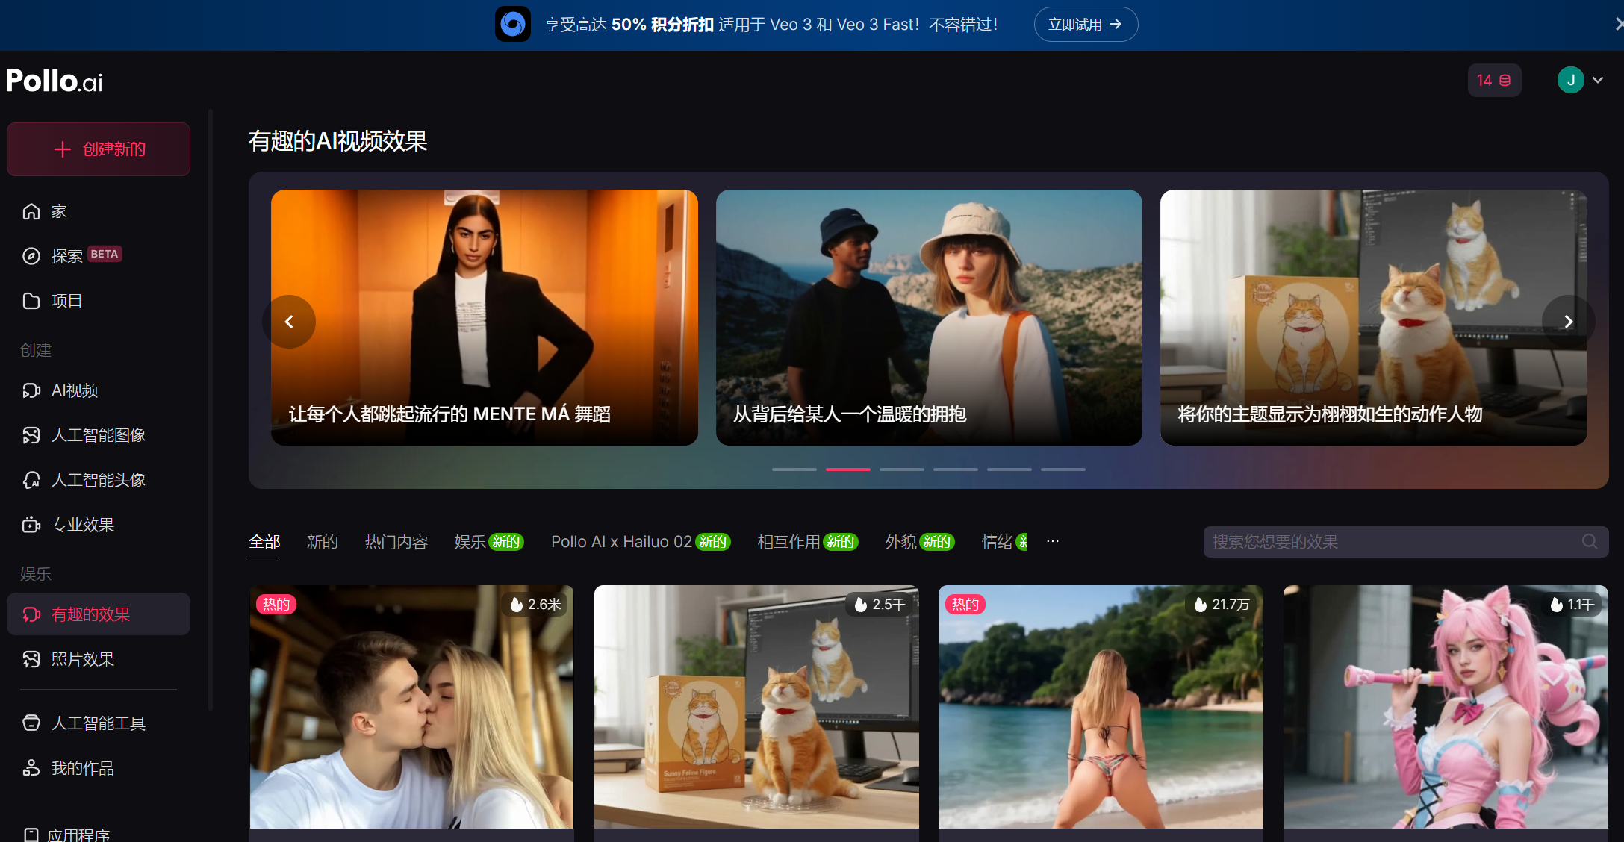Select the 外貌 tab
The width and height of the screenshot is (1624, 842).
pos(919,542)
